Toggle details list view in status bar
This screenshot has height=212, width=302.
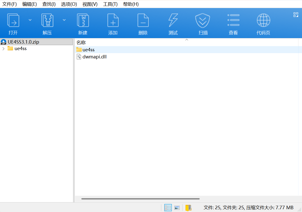click(x=168, y=207)
